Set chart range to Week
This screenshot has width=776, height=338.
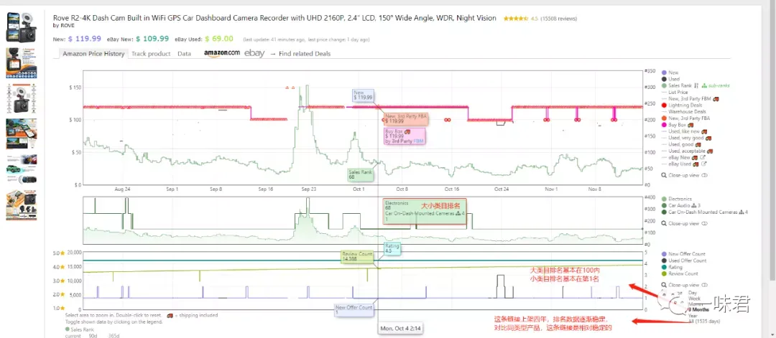point(694,299)
